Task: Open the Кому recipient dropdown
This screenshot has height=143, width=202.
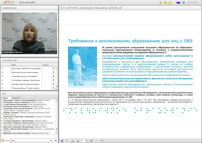Action: pos(32,140)
